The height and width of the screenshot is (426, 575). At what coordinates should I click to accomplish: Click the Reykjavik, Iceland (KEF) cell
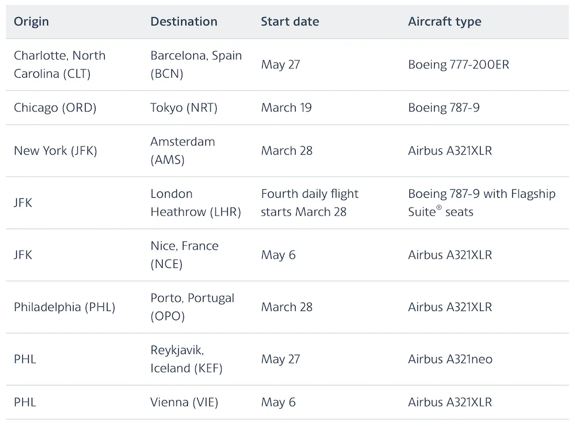click(x=186, y=359)
